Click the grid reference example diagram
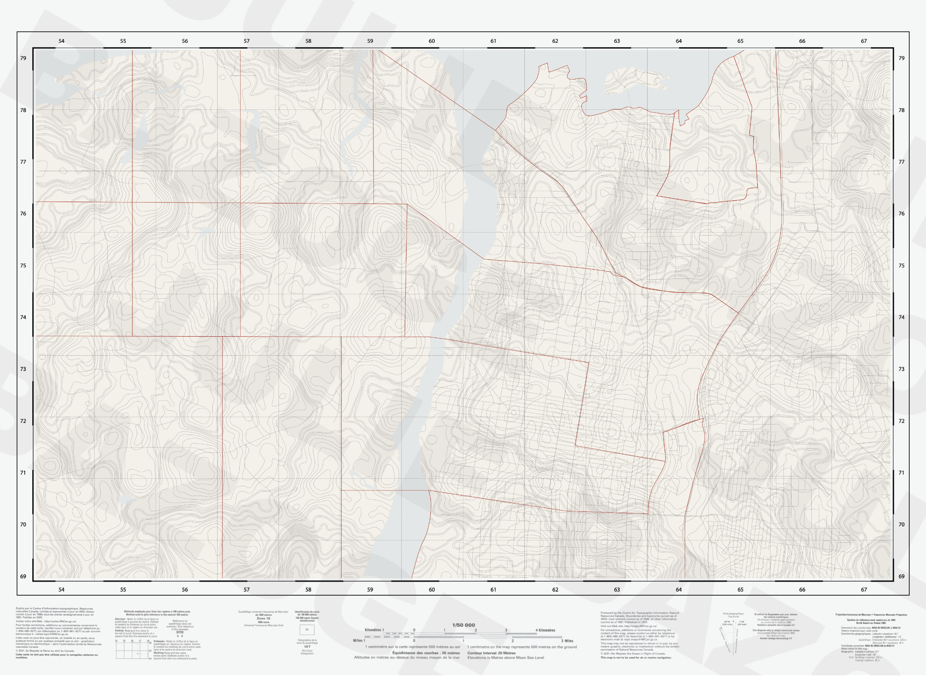The width and height of the screenshot is (926, 676). pyautogui.click(x=132, y=650)
